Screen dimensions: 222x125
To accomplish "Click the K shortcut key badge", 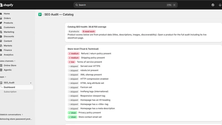I will (x=174, y=5).
